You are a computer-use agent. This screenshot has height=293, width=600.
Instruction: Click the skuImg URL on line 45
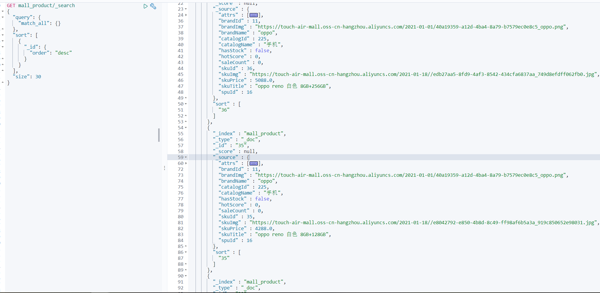[x=423, y=74]
